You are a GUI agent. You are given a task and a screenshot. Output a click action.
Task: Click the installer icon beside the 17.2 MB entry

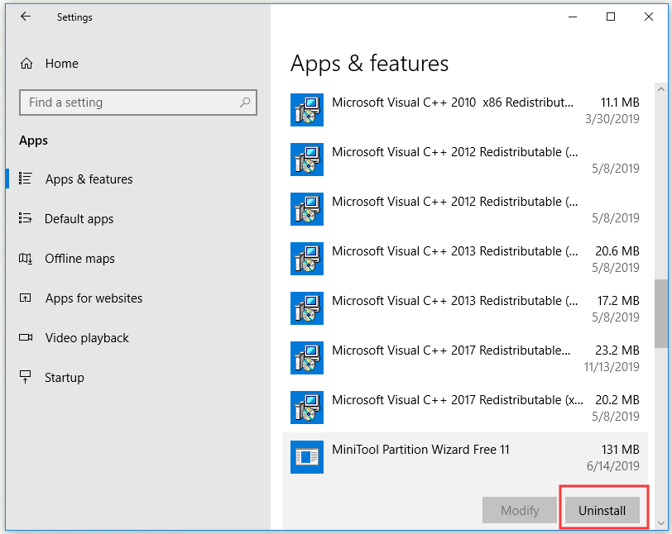[x=307, y=308]
